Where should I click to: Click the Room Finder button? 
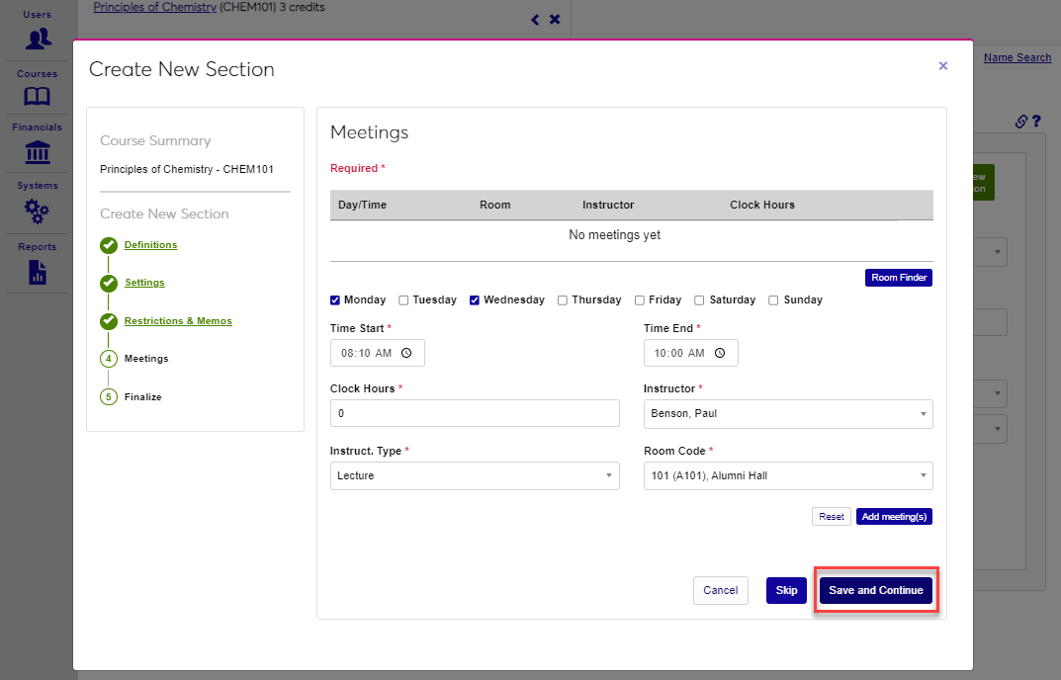[x=898, y=278]
